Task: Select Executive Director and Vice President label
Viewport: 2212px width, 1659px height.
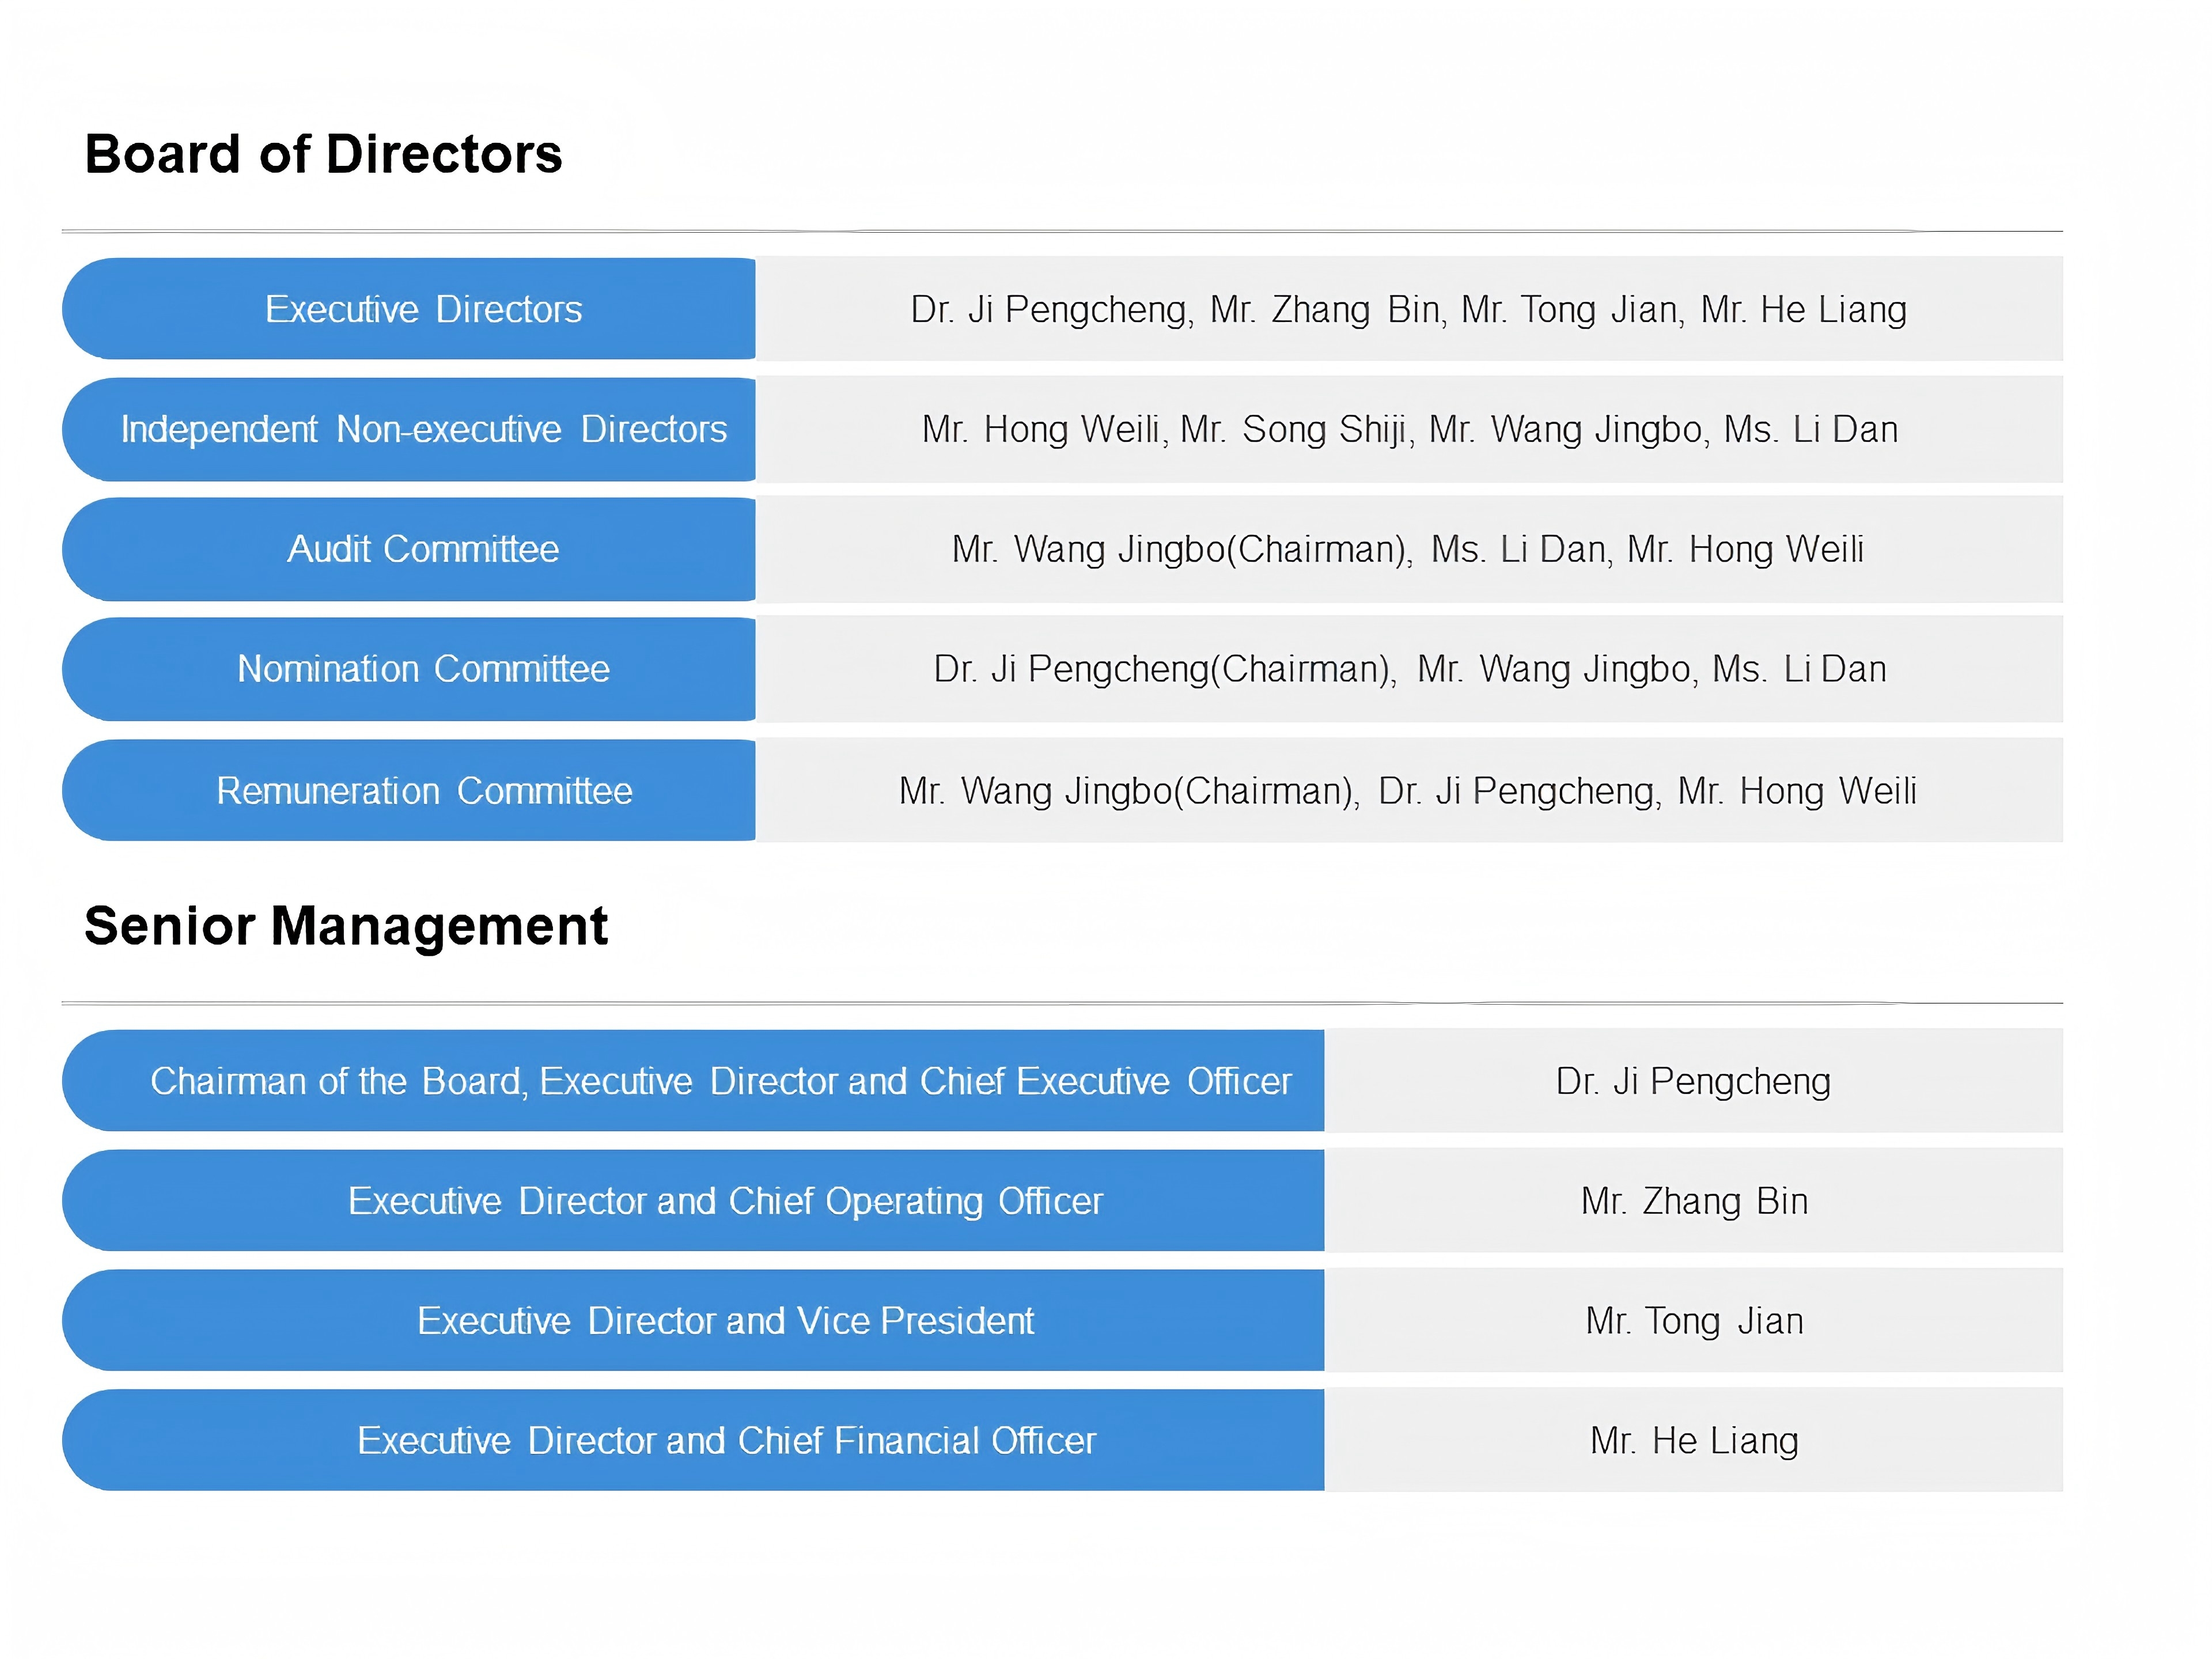Action: point(725,1321)
